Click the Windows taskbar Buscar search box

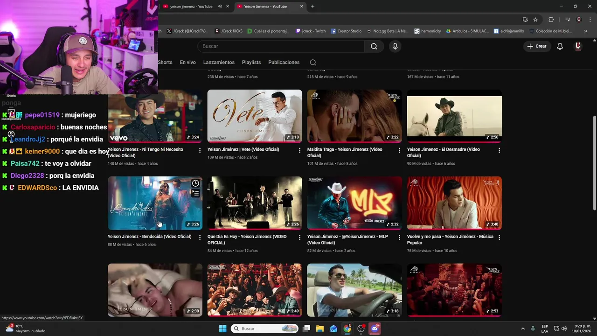point(265,329)
